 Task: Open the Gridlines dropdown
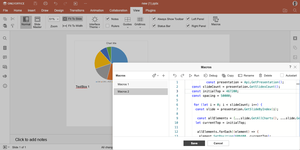[140, 22]
